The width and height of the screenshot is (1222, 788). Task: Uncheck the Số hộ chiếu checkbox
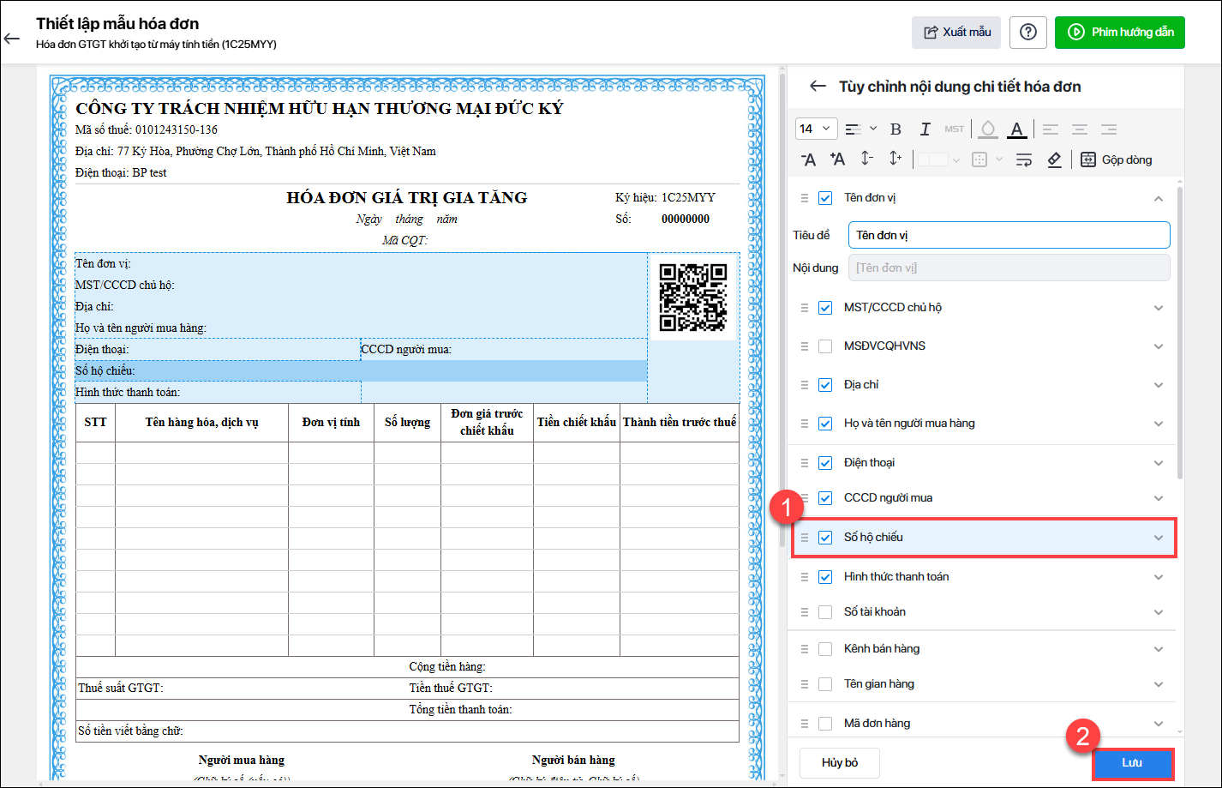[825, 538]
